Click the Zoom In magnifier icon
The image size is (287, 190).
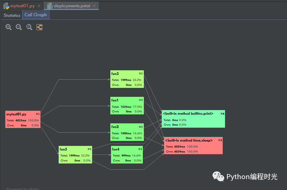(x=9, y=27)
